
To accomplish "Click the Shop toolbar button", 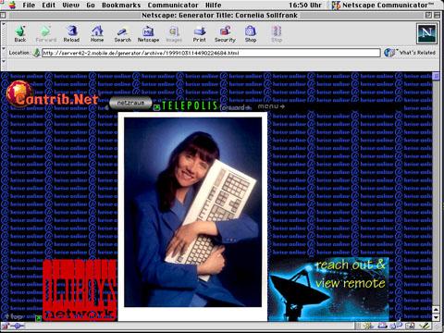I will point(251,34).
